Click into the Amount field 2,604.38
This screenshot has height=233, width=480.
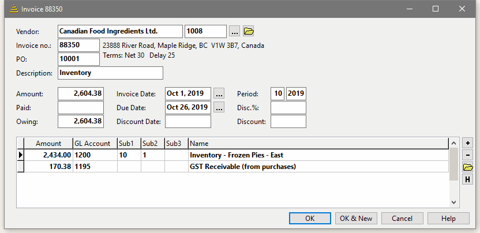[81, 93]
